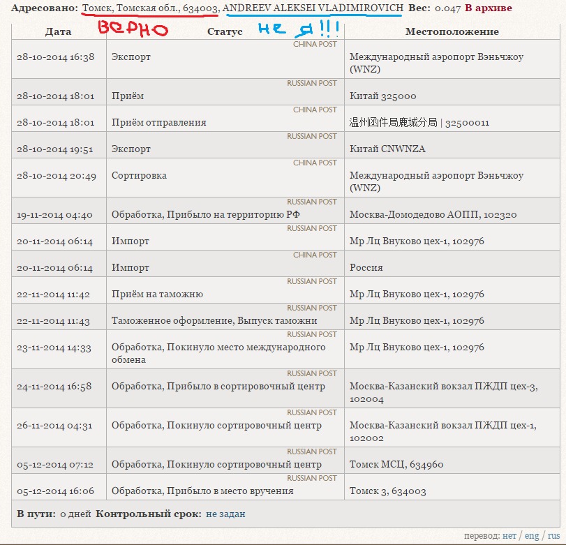Click the recipient name ANDREEV ALEKSEI VLADIMIROVICH
Viewport: 566px width, 545px height.
click(313, 8)
